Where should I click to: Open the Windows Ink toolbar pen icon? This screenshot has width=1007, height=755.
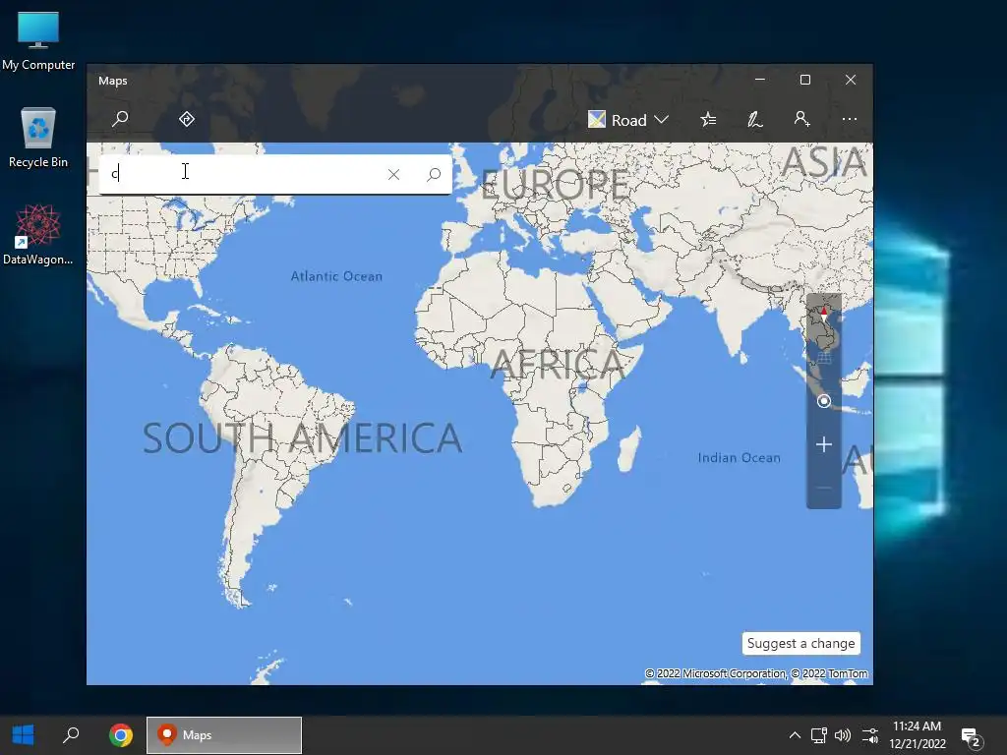pyautogui.click(x=754, y=119)
